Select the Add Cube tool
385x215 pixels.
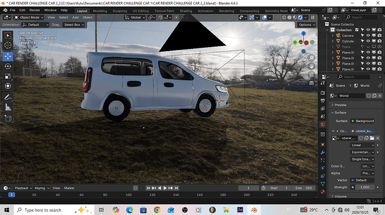pos(8,118)
